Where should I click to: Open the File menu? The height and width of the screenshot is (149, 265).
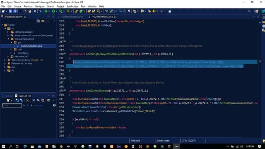pos(3,7)
